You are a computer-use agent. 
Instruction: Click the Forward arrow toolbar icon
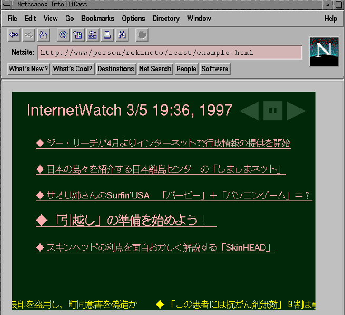[x=28, y=35]
